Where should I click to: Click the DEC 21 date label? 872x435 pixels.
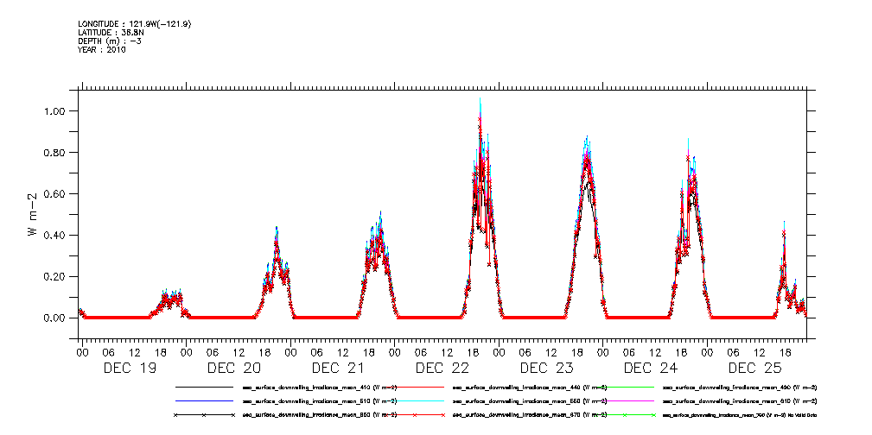(339, 368)
